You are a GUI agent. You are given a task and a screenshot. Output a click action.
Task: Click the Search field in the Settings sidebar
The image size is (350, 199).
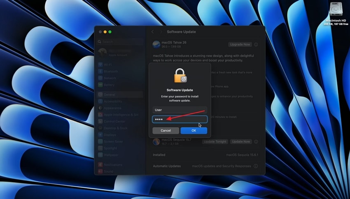120,42
